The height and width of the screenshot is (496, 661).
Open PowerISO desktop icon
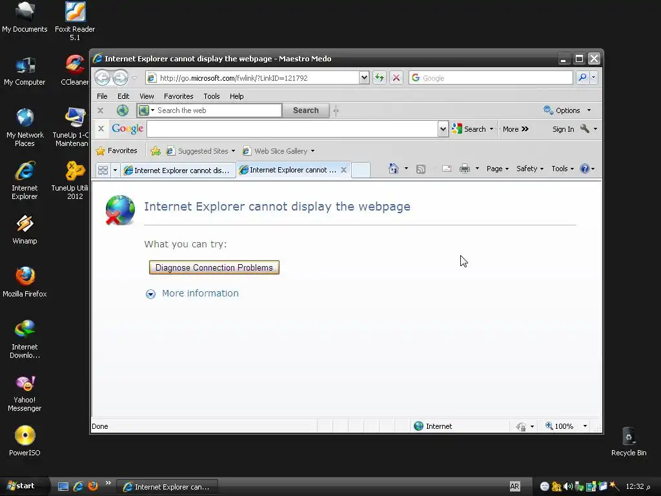(25, 440)
